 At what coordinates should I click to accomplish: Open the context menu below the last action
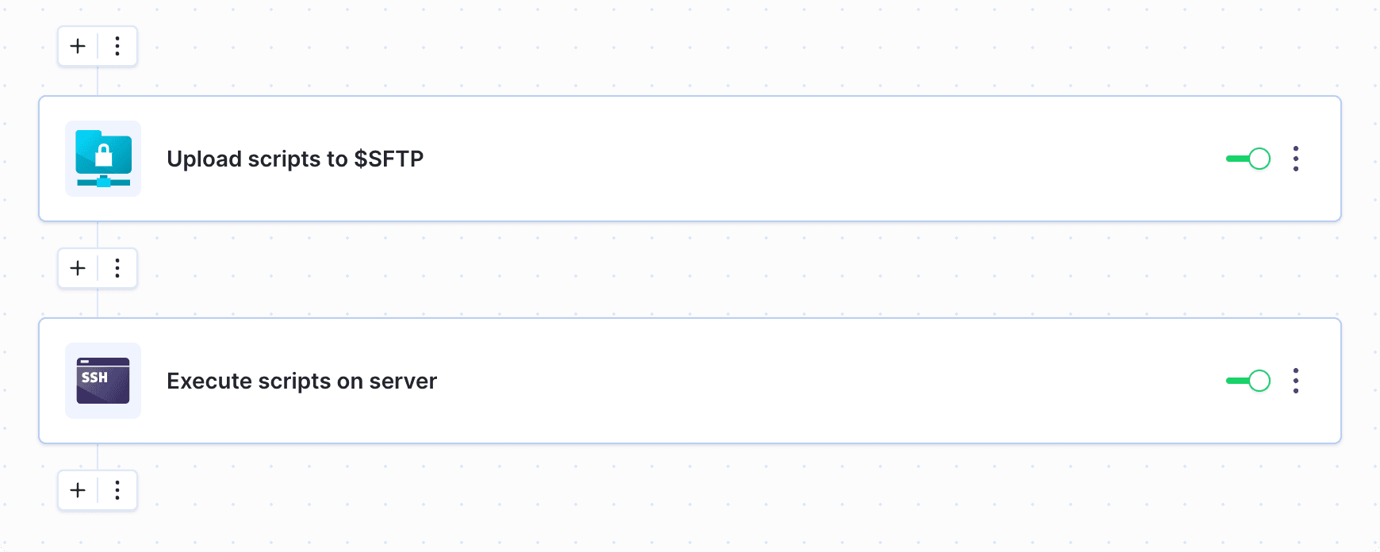click(117, 490)
